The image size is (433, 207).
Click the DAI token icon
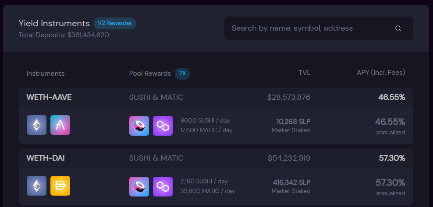pyautogui.click(x=60, y=186)
